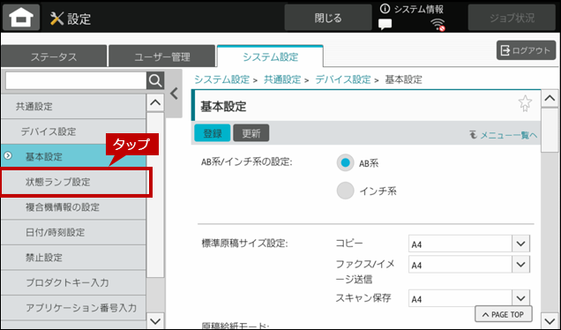The width and height of the screenshot is (561, 330).
Task: Select the インチ系 radio button
Action: coord(345,191)
